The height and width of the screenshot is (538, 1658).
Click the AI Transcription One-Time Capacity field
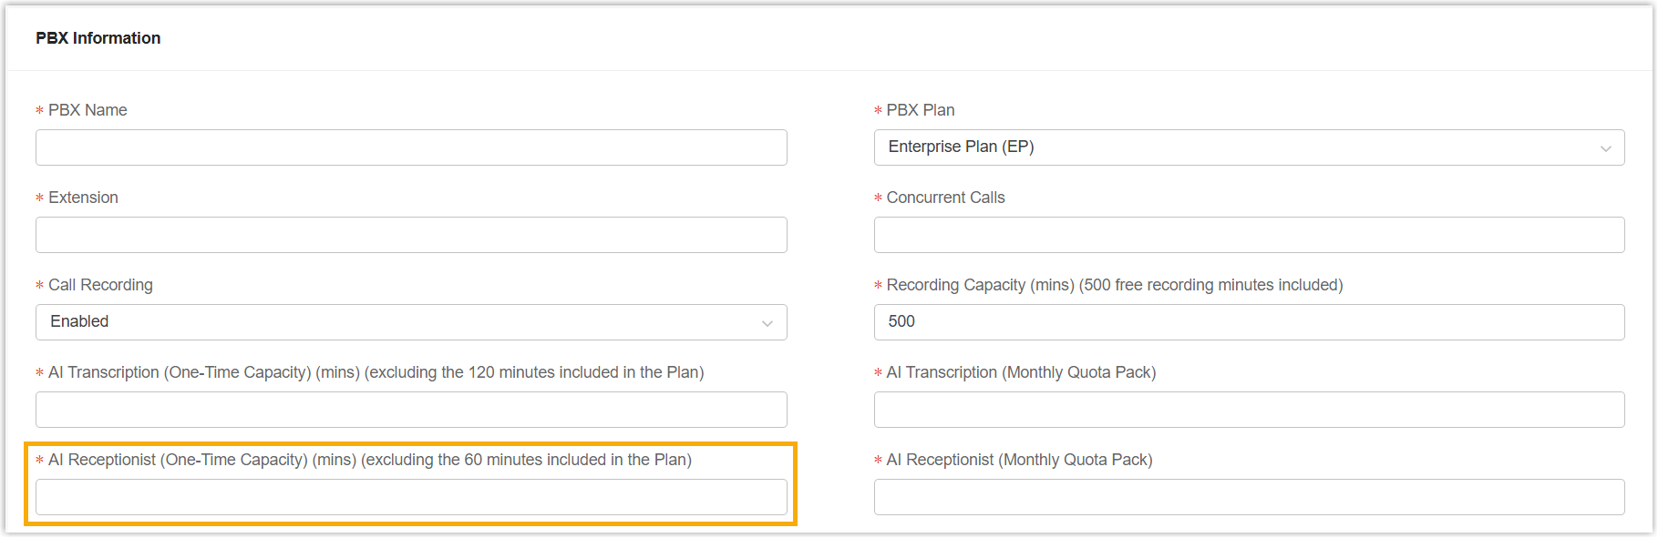coord(410,410)
